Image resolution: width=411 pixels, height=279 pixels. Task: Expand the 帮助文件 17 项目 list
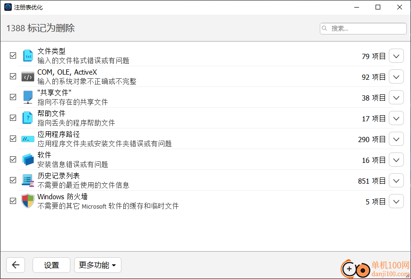396,118
